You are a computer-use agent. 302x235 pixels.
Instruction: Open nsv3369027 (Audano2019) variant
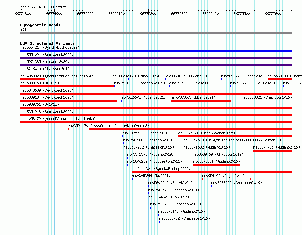188,76
